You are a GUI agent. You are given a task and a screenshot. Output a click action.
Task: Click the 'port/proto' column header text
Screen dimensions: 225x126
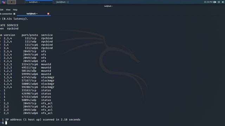pos(30,35)
